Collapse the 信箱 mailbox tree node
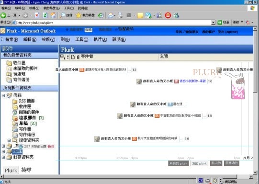 (3, 95)
